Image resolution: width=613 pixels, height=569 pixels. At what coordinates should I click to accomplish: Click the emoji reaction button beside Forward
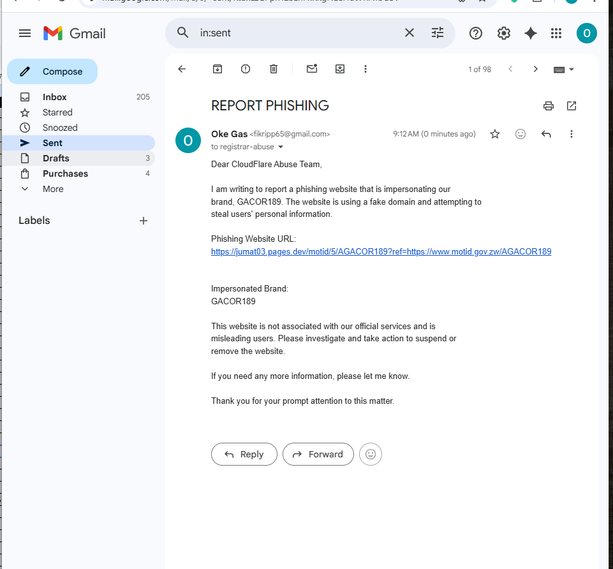tap(370, 454)
